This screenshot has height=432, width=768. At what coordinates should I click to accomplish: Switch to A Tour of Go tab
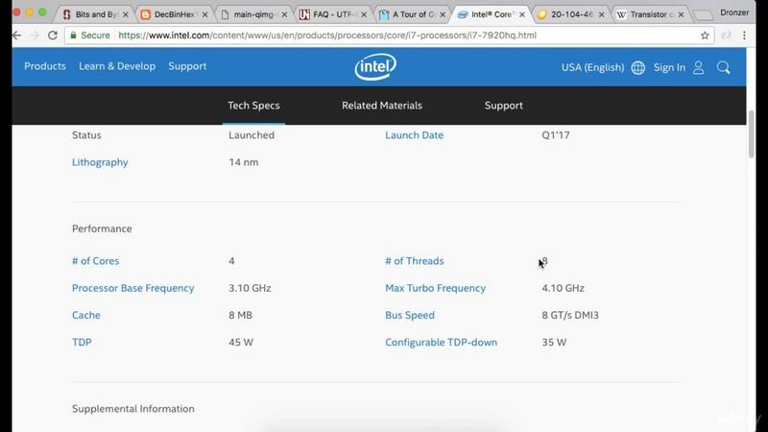click(411, 14)
